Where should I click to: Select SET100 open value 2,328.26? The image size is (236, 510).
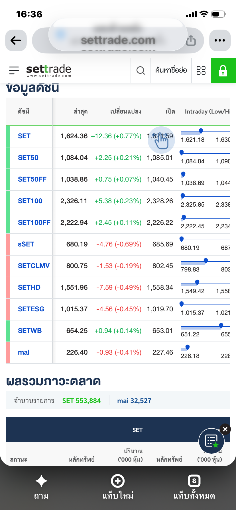(160, 201)
